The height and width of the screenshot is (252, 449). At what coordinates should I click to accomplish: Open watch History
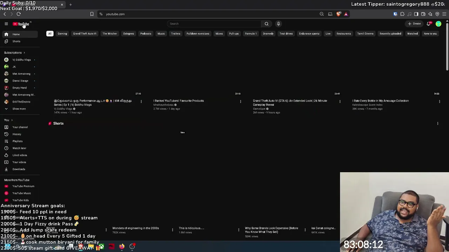click(20, 134)
